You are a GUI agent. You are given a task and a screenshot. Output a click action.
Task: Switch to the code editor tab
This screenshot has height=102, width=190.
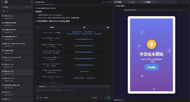tap(131, 2)
